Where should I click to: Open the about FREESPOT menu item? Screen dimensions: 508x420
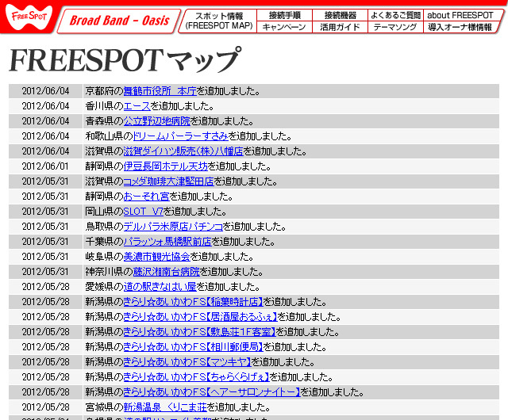[x=461, y=15]
